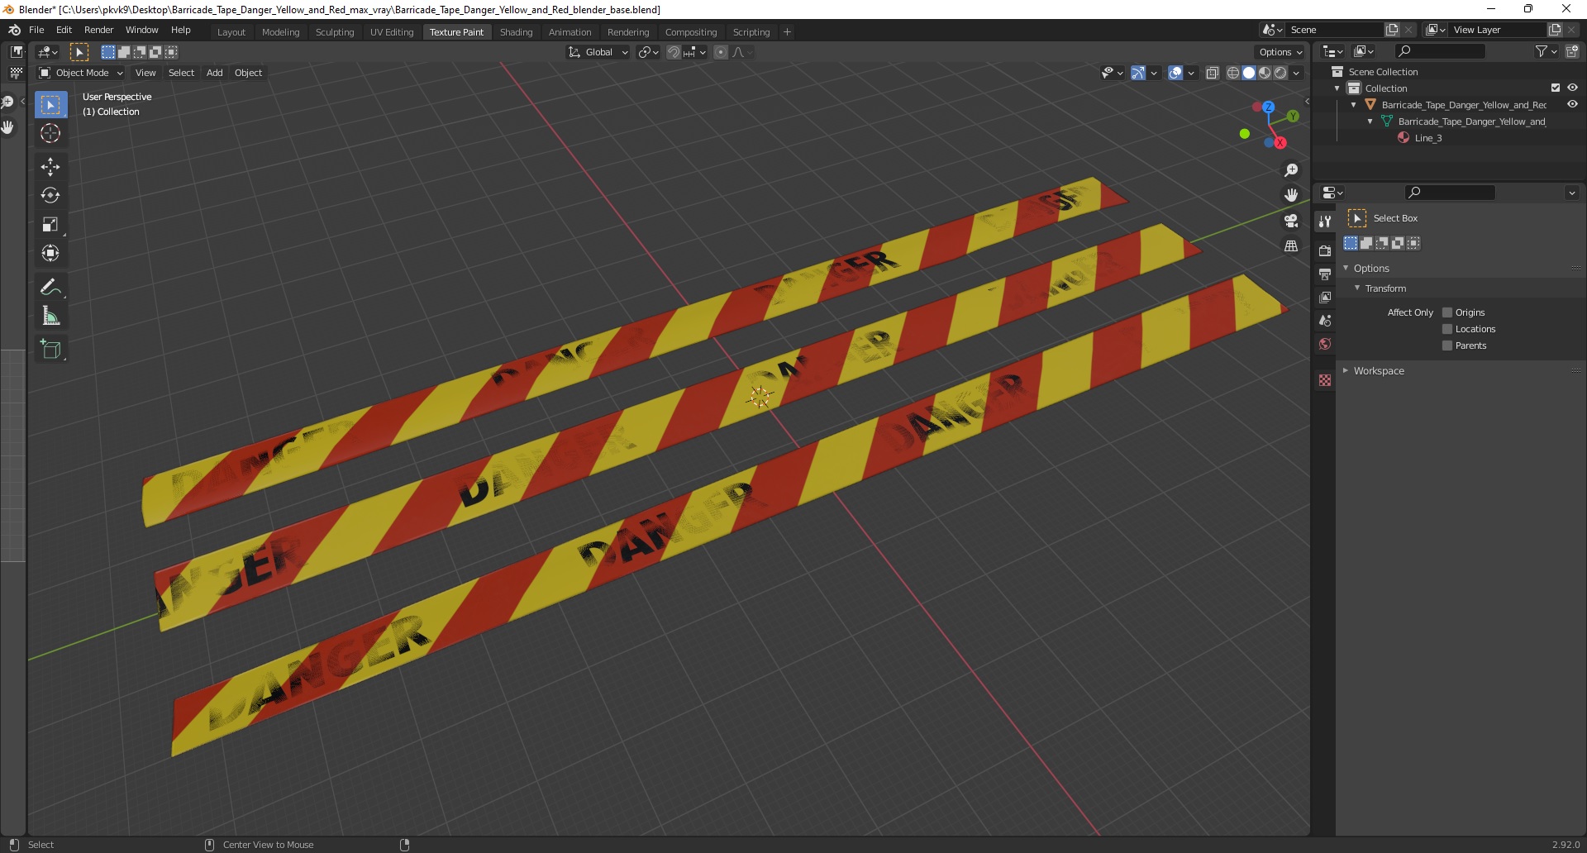Open the Texture properties tab
The height and width of the screenshot is (853, 1587).
pos(1325,380)
